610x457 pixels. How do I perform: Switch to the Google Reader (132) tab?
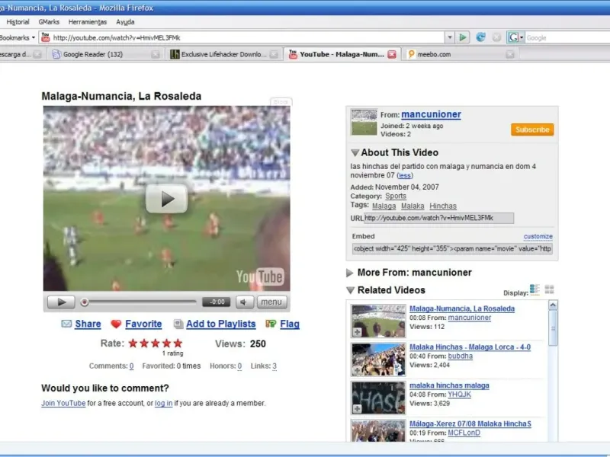pyautogui.click(x=106, y=54)
